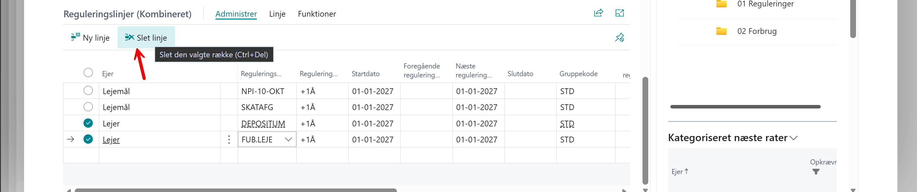Uncheck the DEPOSITUM row checkbox
917x192 pixels.
tap(88, 123)
